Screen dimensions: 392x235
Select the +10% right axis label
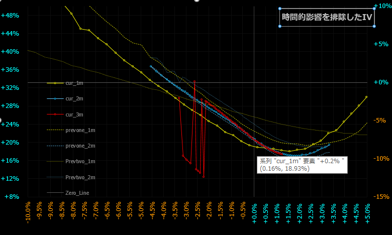pyautogui.click(x=382, y=6)
